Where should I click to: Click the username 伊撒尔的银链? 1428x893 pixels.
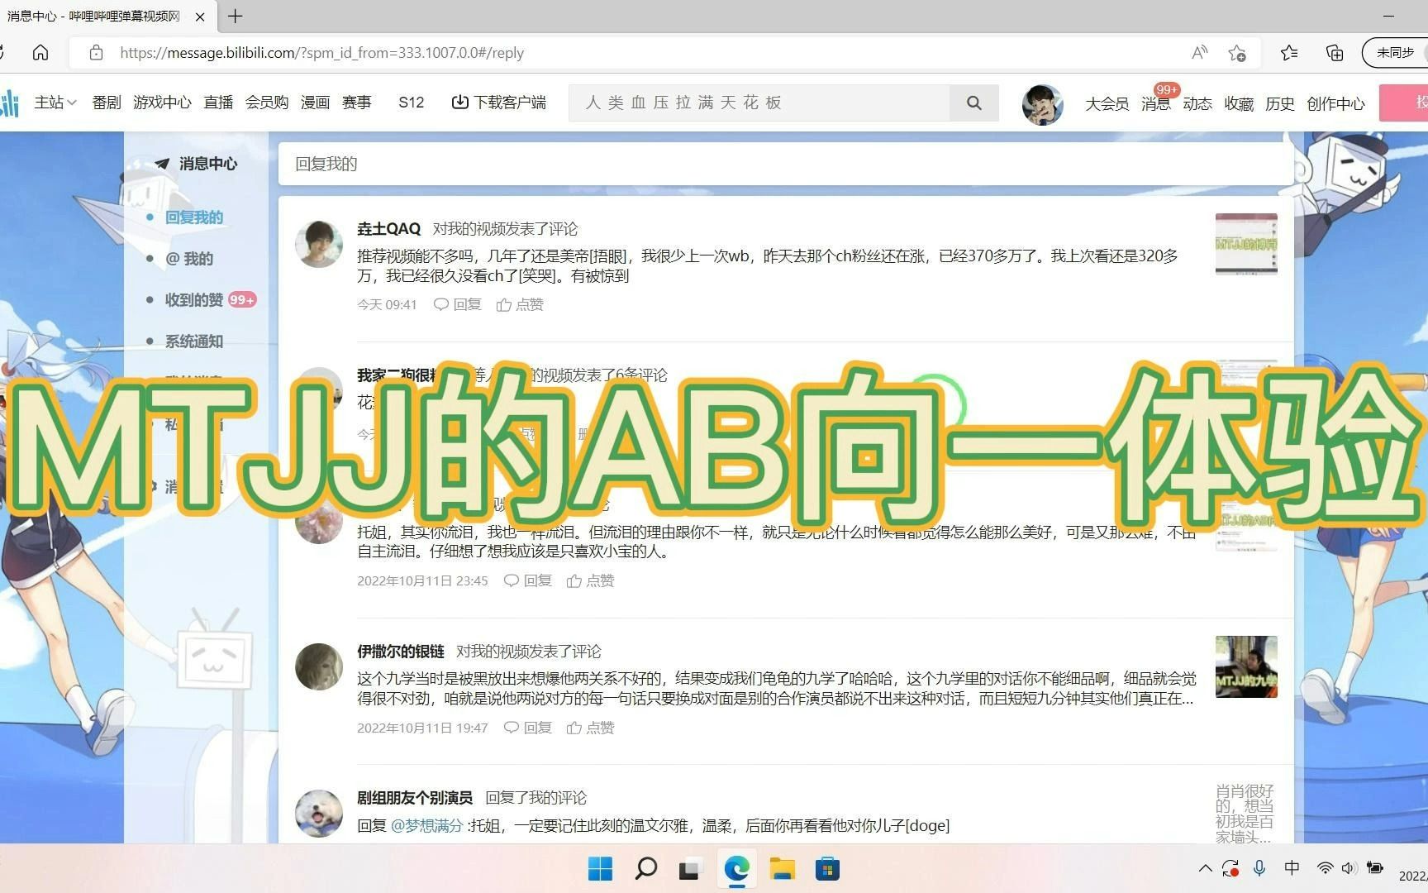tap(401, 652)
